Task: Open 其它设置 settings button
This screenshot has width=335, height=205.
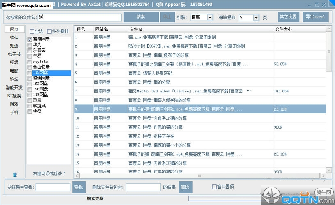Action: point(288,17)
